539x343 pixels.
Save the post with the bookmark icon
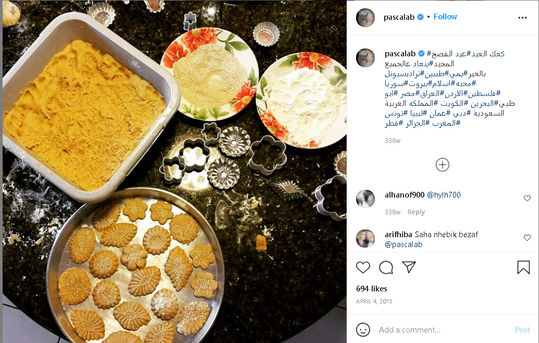click(523, 267)
